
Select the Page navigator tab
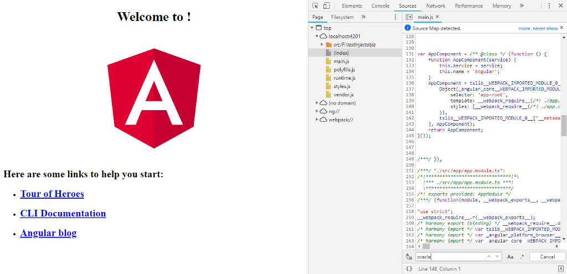[317, 17]
